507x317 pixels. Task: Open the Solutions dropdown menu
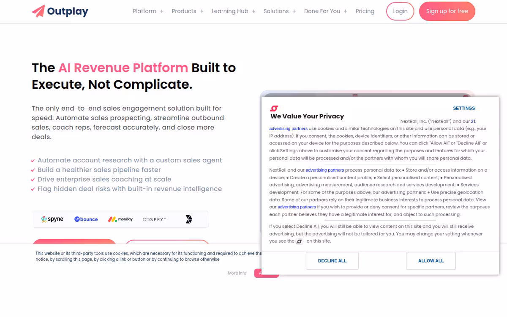[279, 11]
